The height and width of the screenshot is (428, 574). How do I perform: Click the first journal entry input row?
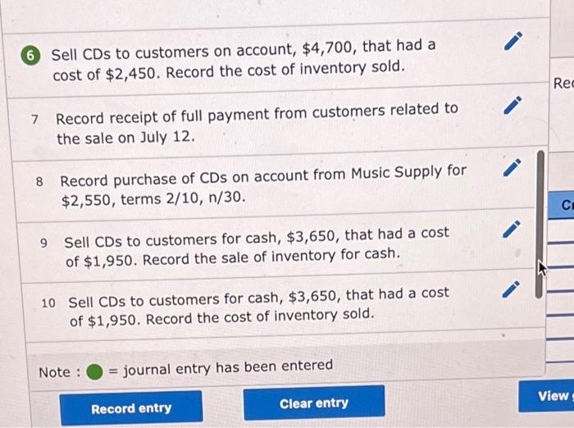point(560,232)
